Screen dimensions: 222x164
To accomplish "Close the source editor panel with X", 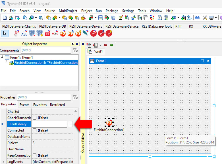I will pos(83,44).
